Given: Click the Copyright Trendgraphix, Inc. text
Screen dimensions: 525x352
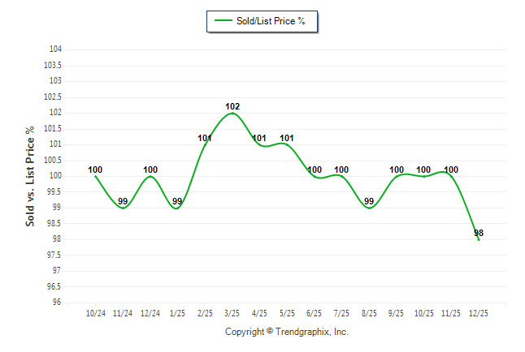Looking at the screenshot, I should point(286,332).
